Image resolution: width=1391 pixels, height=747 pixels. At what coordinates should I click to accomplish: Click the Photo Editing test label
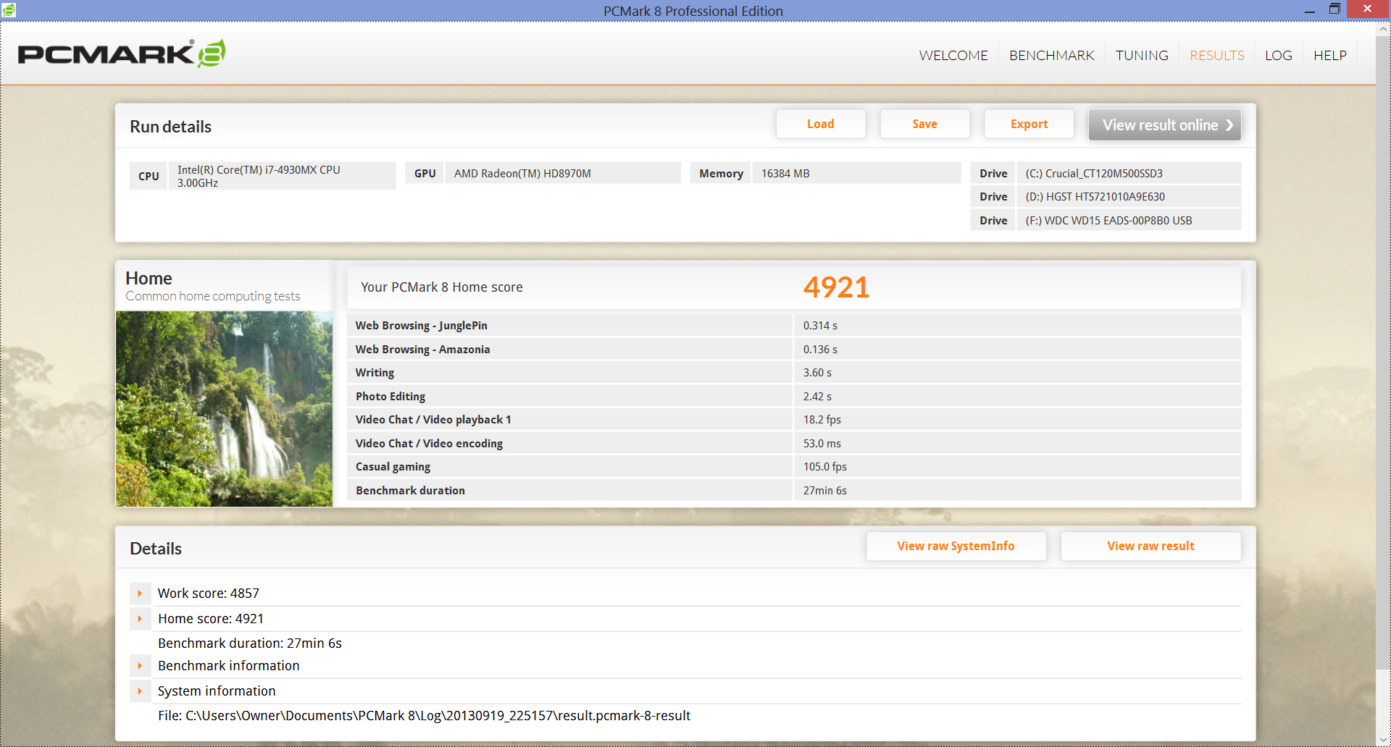tap(390, 397)
